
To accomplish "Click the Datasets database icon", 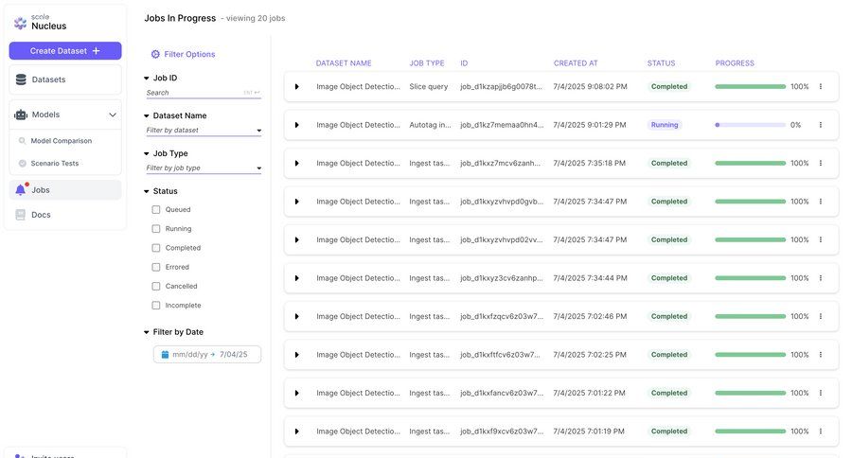I will (21, 79).
